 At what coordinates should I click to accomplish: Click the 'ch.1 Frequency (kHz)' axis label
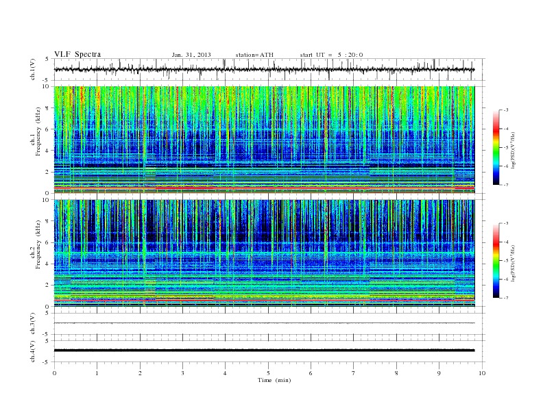[x=37, y=131]
